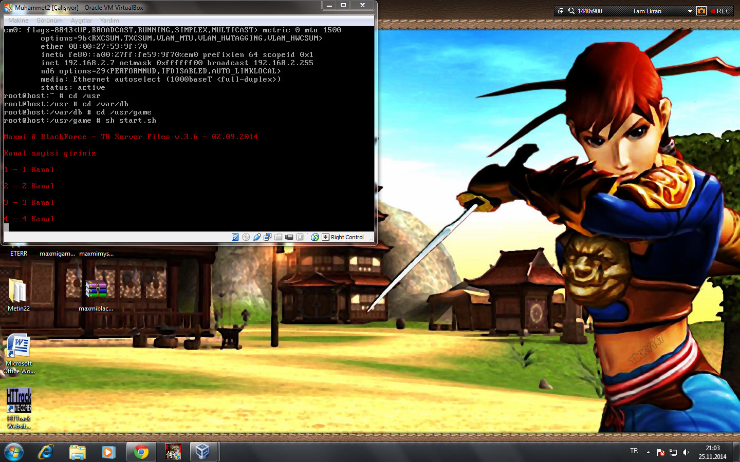This screenshot has height=462, width=740.
Task: Click the '4 - 4 Kanal' terminal line
Action: [x=29, y=219]
